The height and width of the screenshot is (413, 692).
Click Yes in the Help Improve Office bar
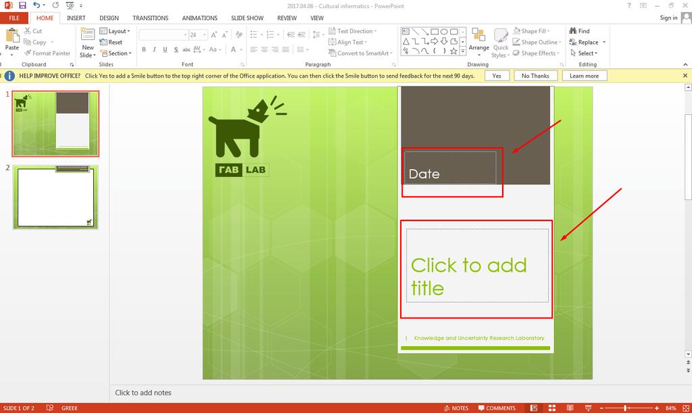[497, 76]
